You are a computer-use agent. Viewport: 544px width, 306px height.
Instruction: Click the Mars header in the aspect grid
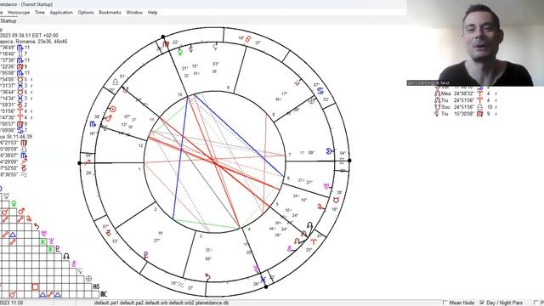click(21, 211)
